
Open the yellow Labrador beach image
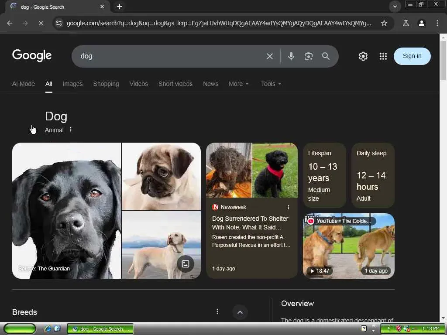coord(162,245)
